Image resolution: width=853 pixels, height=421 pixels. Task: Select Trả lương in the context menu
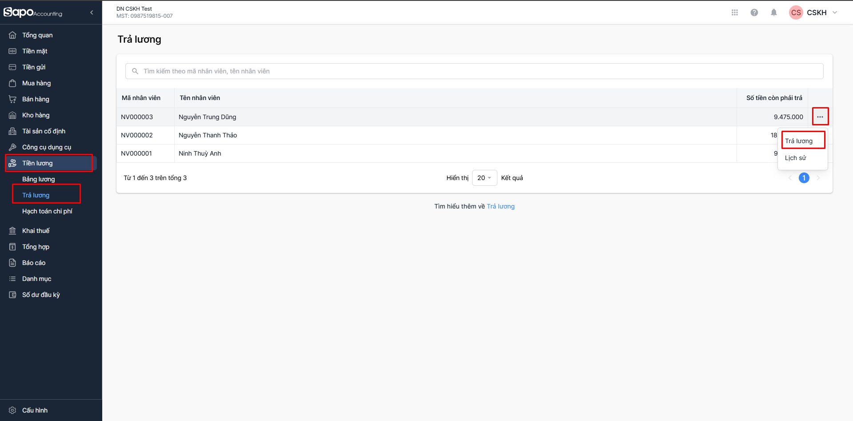pos(799,141)
